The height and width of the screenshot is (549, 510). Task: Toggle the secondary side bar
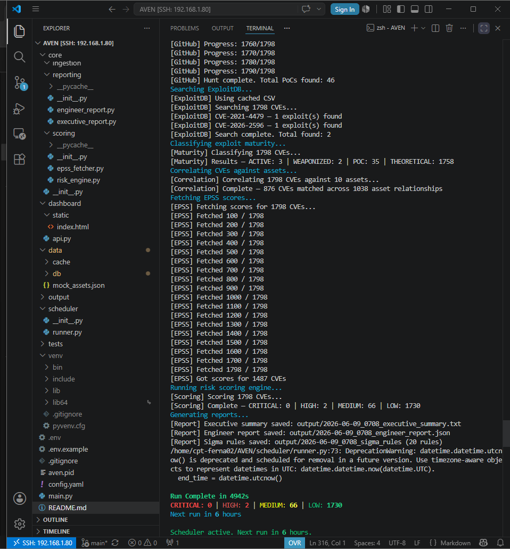pos(429,9)
